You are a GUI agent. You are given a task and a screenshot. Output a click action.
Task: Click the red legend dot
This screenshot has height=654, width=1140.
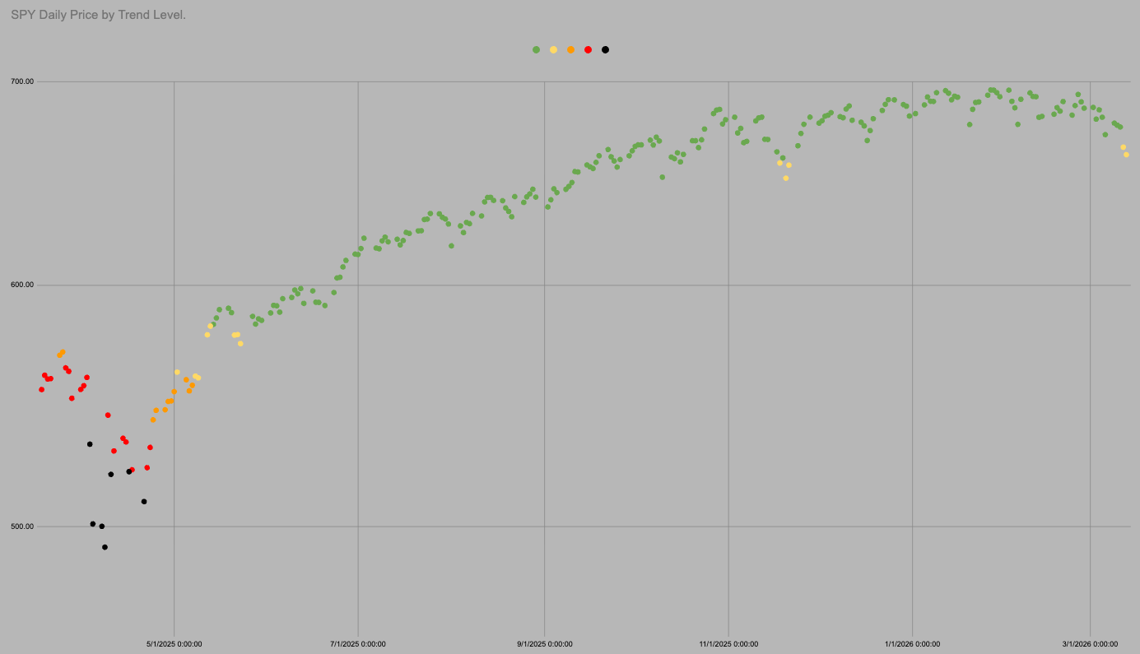coord(588,49)
